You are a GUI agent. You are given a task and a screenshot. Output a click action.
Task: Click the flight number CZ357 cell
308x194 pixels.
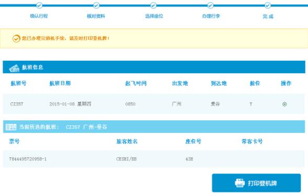point(17,104)
